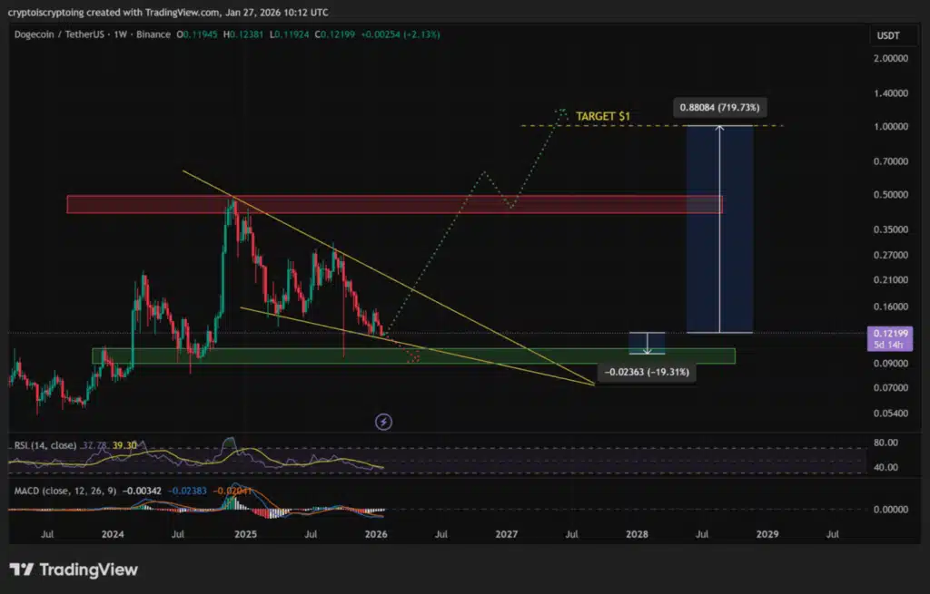Select the 0.88084 (719.73%) measurement label

tap(719, 108)
